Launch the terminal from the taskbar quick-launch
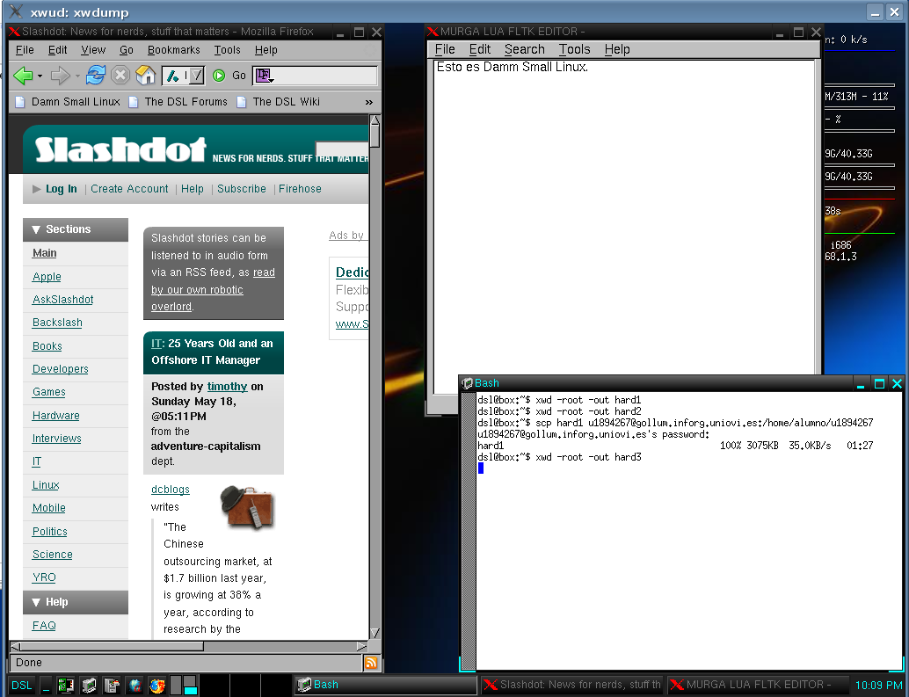 click(x=89, y=686)
